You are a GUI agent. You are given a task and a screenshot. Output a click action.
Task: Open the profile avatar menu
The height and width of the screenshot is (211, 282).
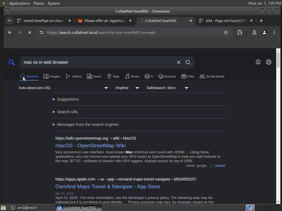[264, 32]
